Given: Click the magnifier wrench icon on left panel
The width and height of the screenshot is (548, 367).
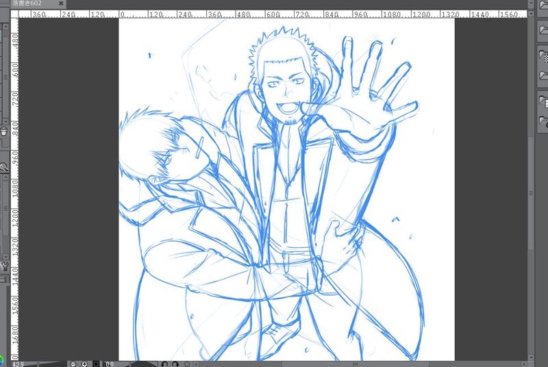Looking at the screenshot, I should point(4,168).
